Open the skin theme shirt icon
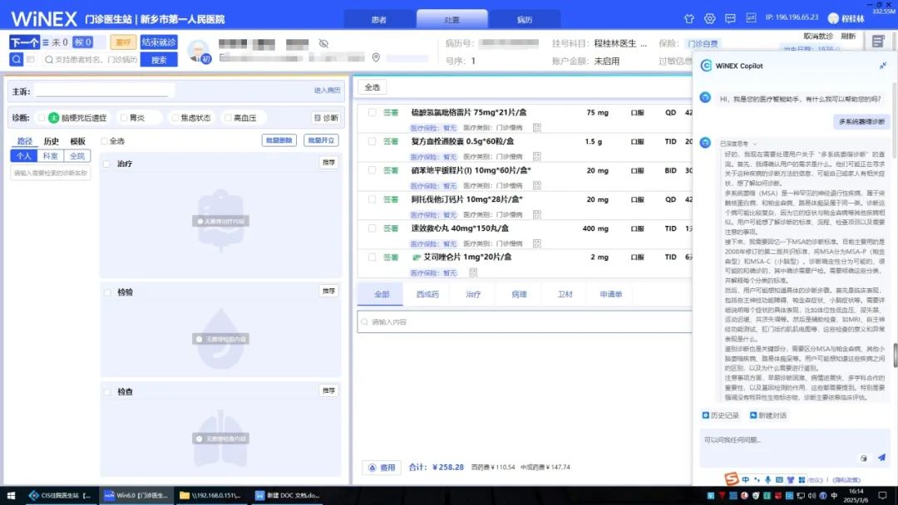This screenshot has height=505, width=898. [x=689, y=18]
